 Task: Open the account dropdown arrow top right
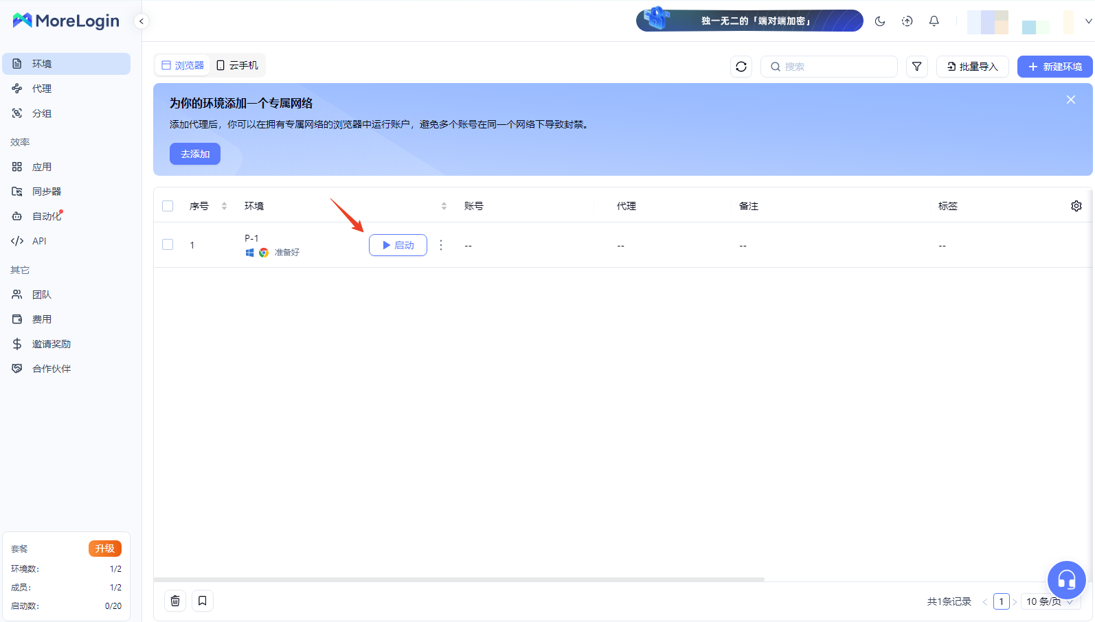(1088, 21)
